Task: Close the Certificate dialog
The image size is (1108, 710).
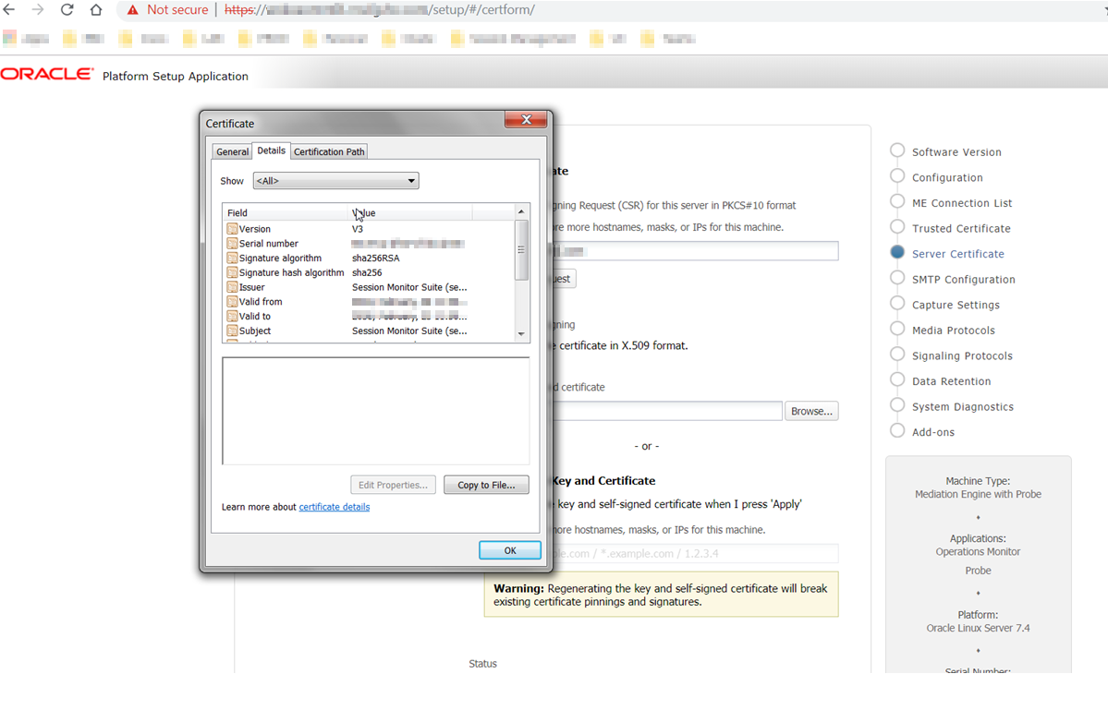Action: pyautogui.click(x=526, y=119)
